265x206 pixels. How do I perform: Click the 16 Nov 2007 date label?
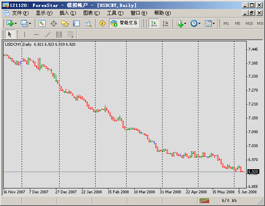tap(14, 192)
